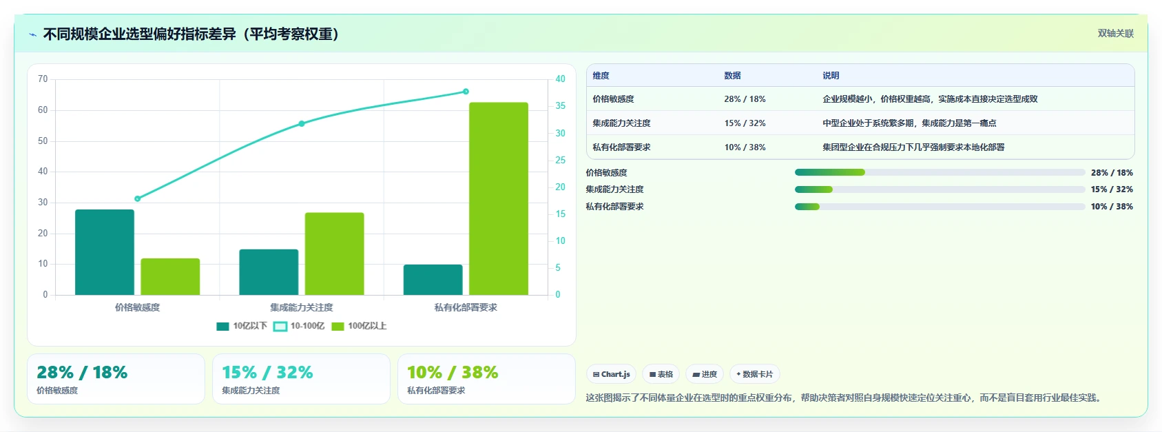Screen dimensions: 1162x432
Task: Click the line point above 集成能力关注度
Action: click(x=302, y=124)
